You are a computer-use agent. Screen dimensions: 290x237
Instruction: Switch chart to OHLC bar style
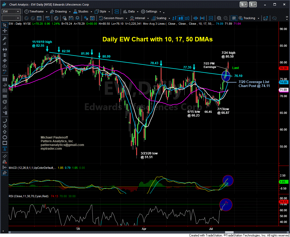175,18
